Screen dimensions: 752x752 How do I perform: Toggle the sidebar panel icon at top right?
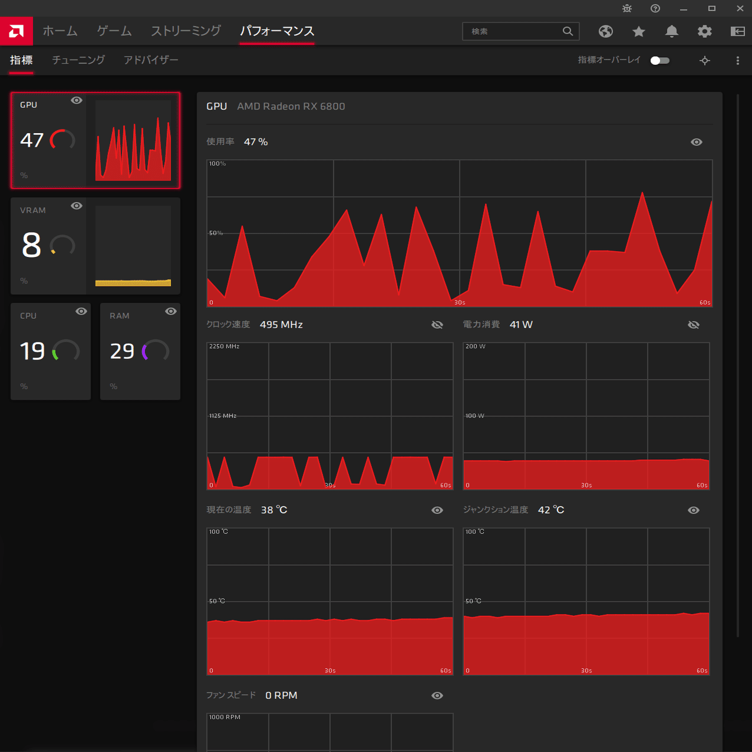point(738,31)
